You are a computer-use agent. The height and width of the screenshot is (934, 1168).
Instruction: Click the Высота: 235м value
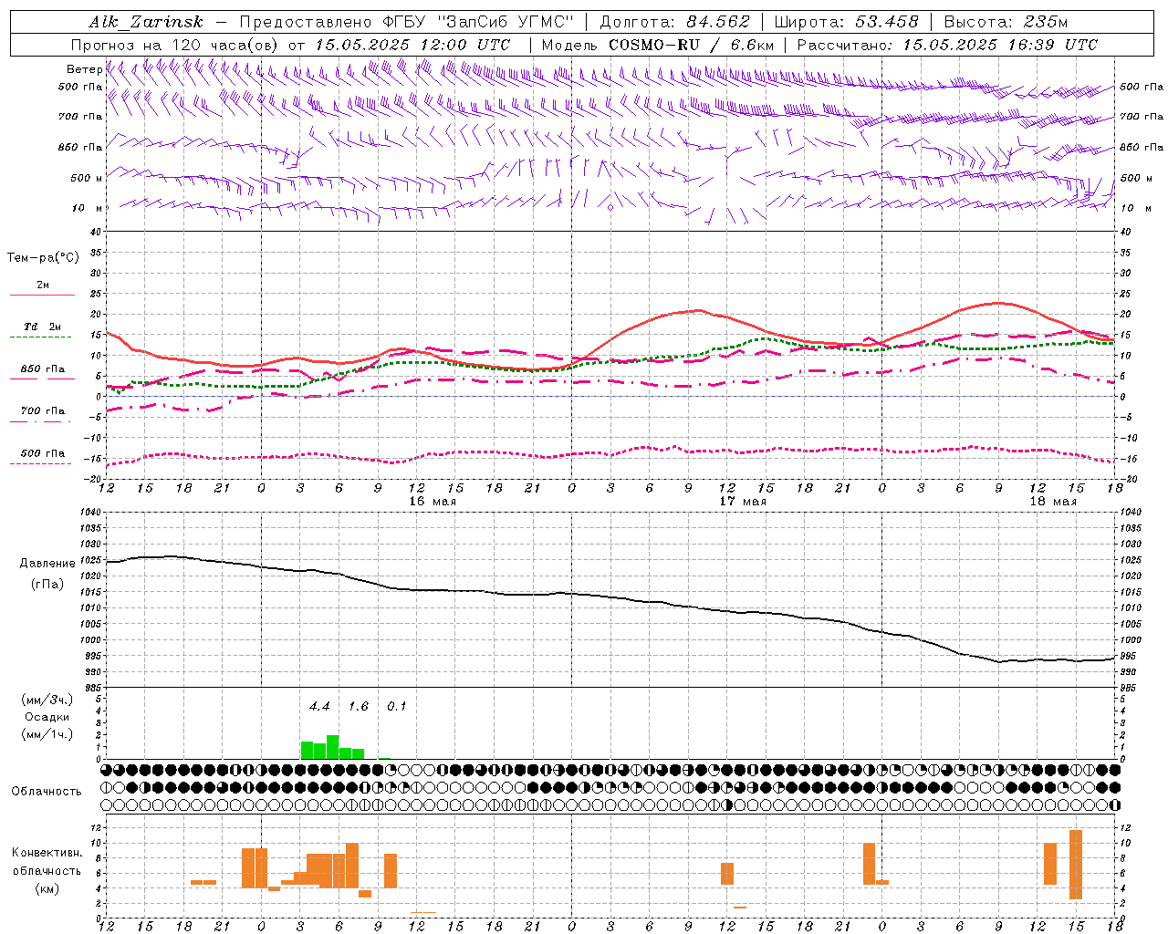coord(1006,22)
